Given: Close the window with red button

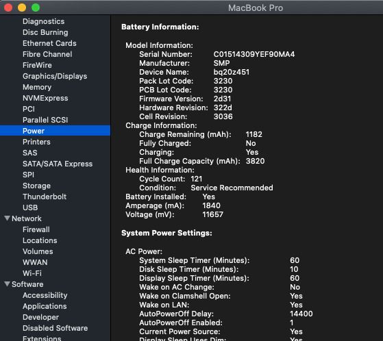Looking at the screenshot, I should (x=8, y=8).
